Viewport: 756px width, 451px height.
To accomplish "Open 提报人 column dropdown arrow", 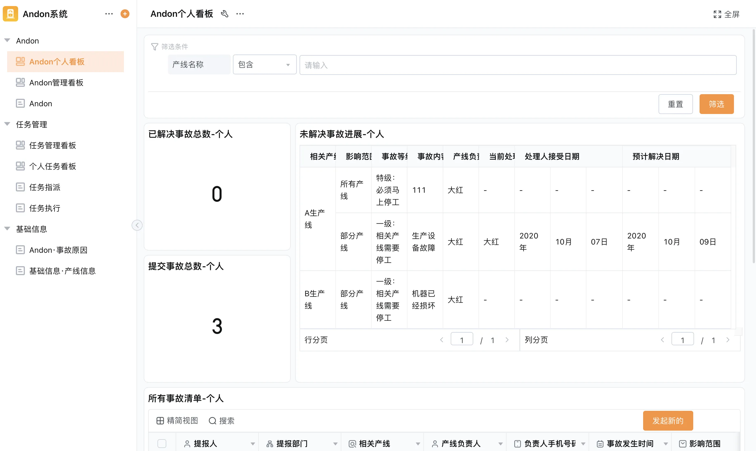I will click(252, 444).
